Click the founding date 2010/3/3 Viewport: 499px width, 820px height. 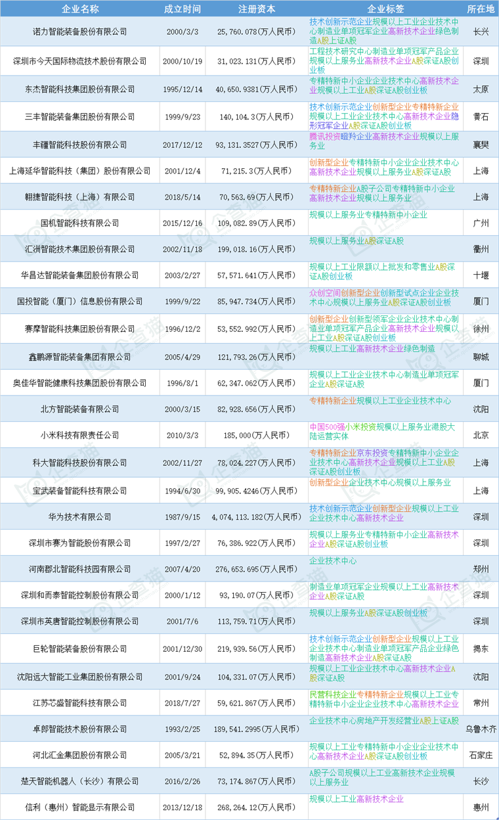(183, 435)
